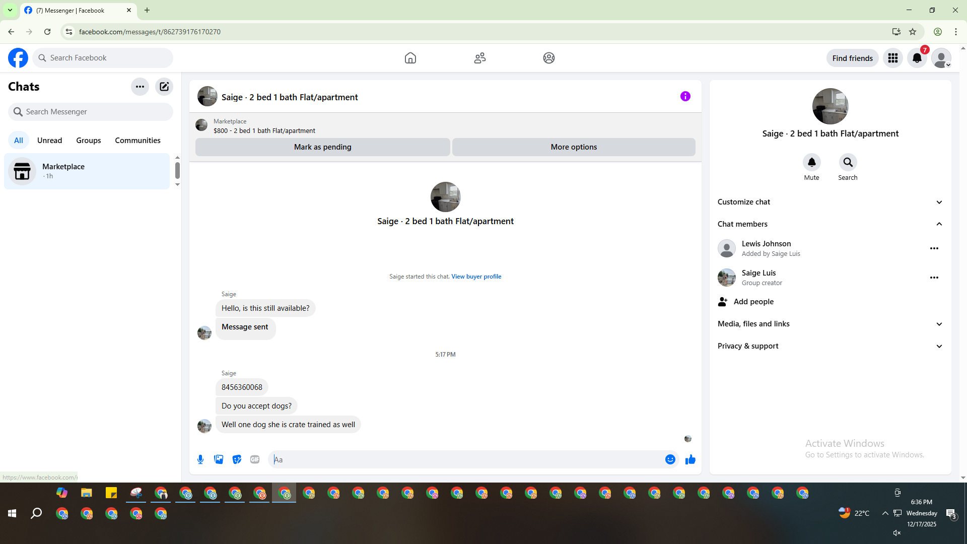The width and height of the screenshot is (967, 544).
Task: Open the sticker picker icon
Action: coord(237,459)
